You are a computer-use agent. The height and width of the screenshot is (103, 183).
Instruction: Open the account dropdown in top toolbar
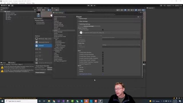click(4, 5)
